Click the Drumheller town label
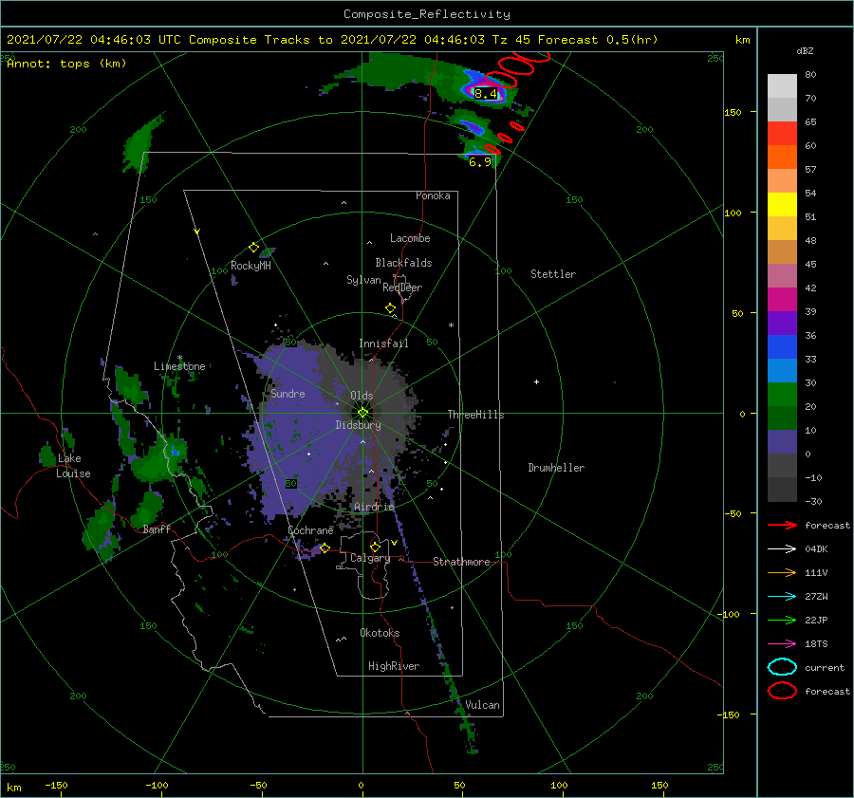This screenshot has width=854, height=798. [556, 468]
